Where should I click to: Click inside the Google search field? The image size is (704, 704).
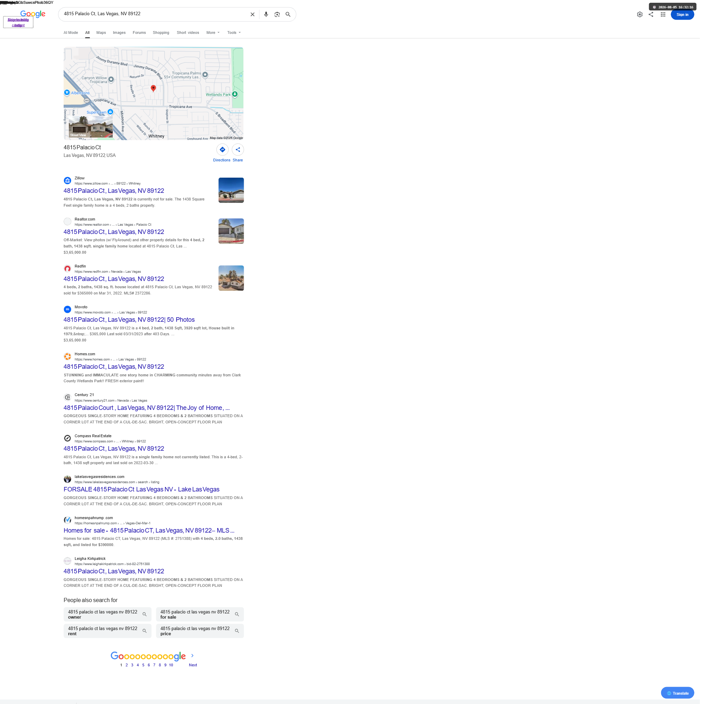tap(155, 14)
